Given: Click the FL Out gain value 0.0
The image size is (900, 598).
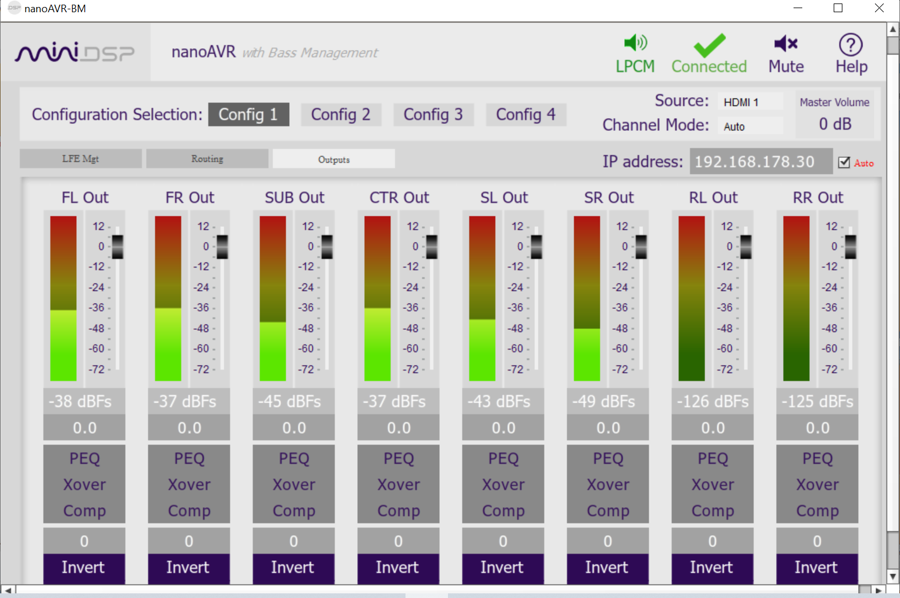Looking at the screenshot, I should pos(84,428).
